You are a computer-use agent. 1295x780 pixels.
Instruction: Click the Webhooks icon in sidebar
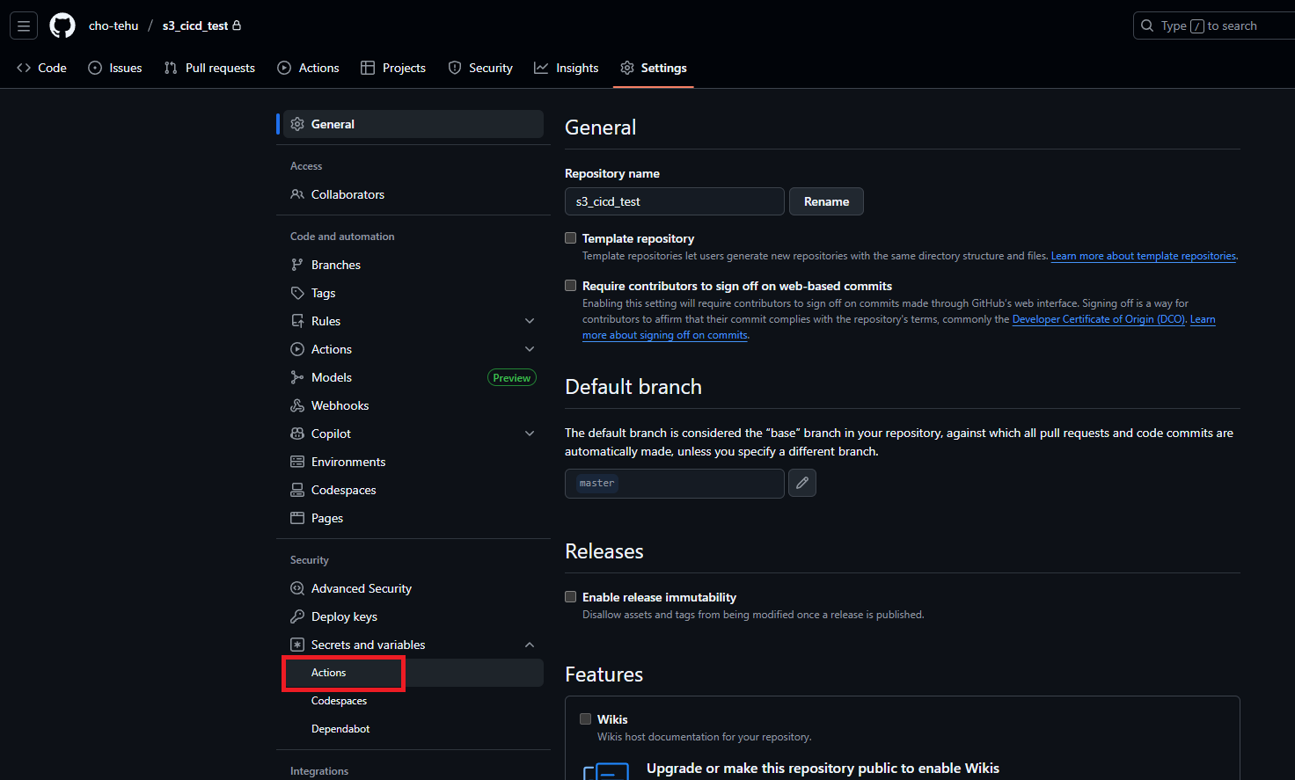(297, 405)
